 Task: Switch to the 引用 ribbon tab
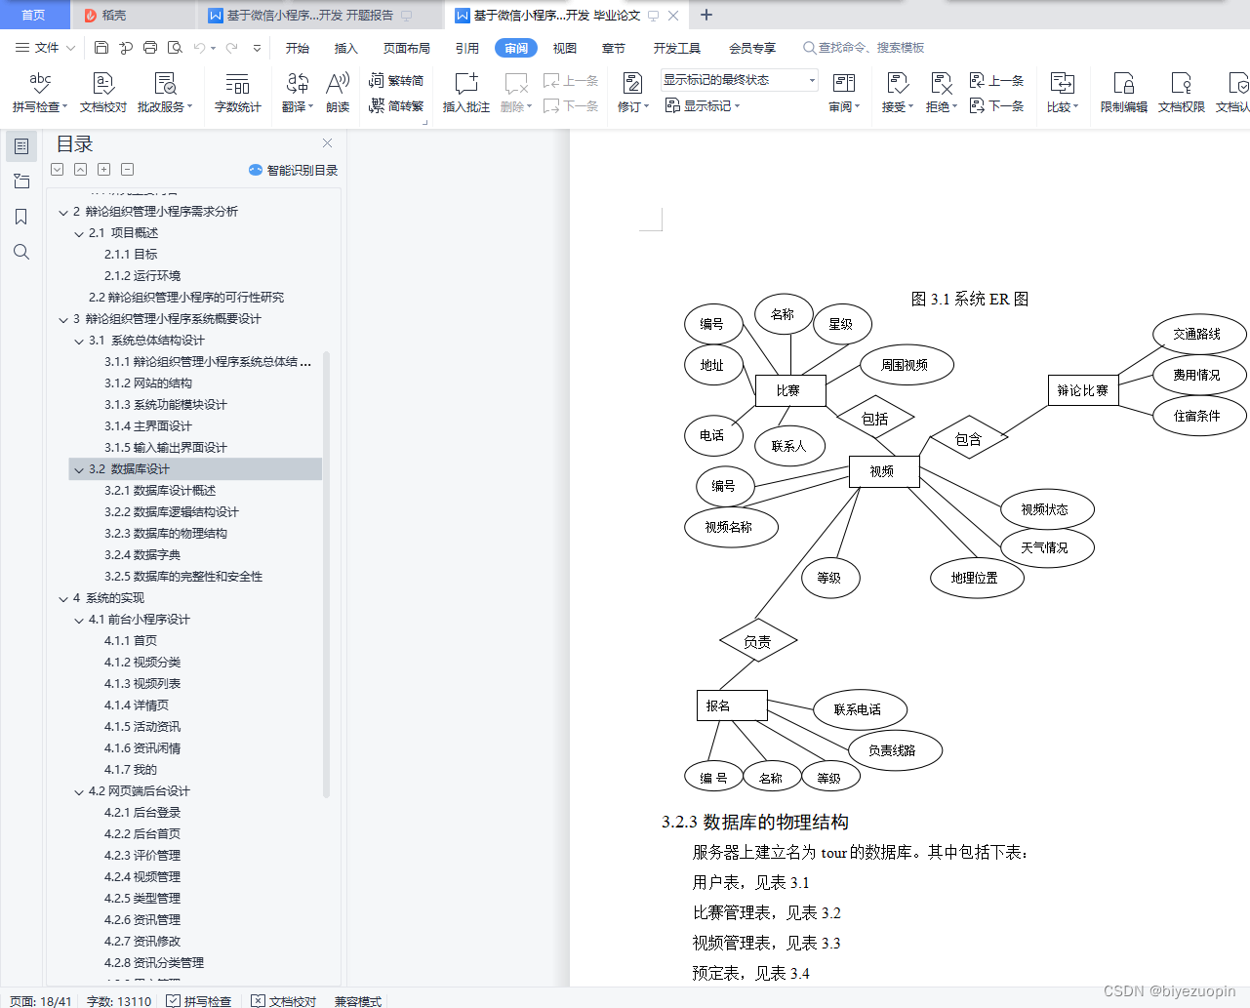click(467, 48)
